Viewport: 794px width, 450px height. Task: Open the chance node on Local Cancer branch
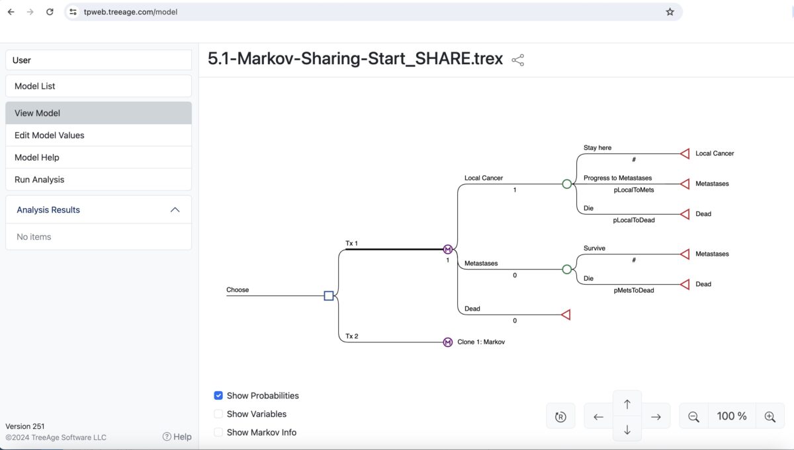(x=566, y=184)
